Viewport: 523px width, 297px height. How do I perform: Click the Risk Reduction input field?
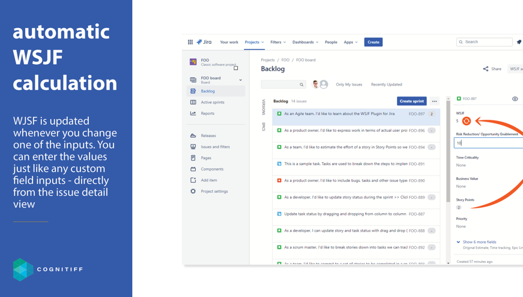coord(488,143)
